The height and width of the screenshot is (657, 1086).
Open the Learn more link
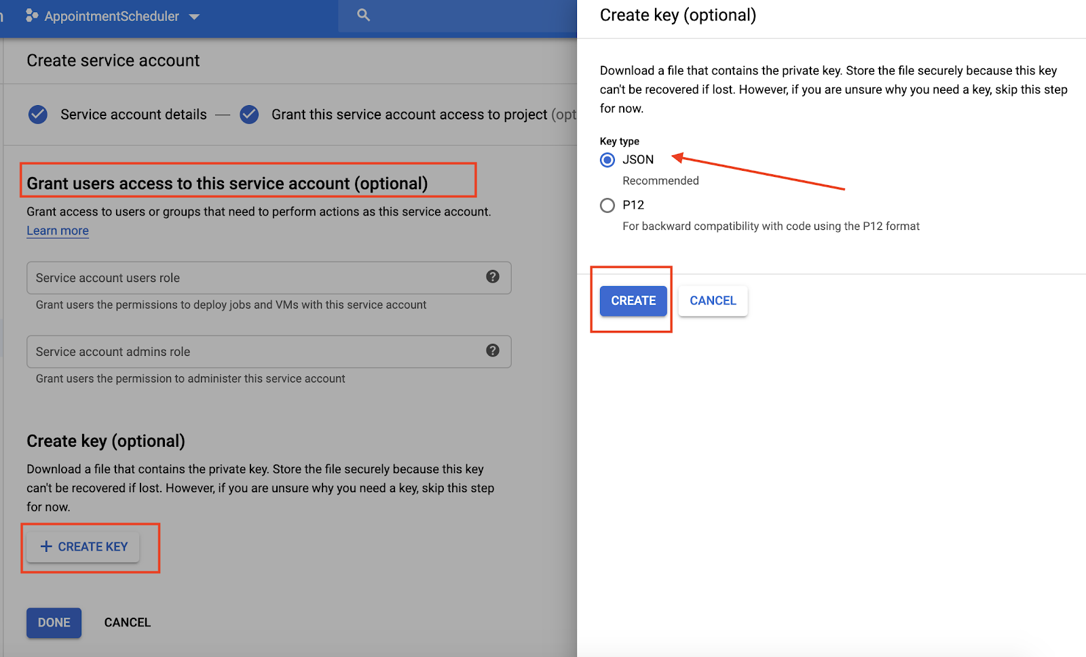tap(58, 231)
